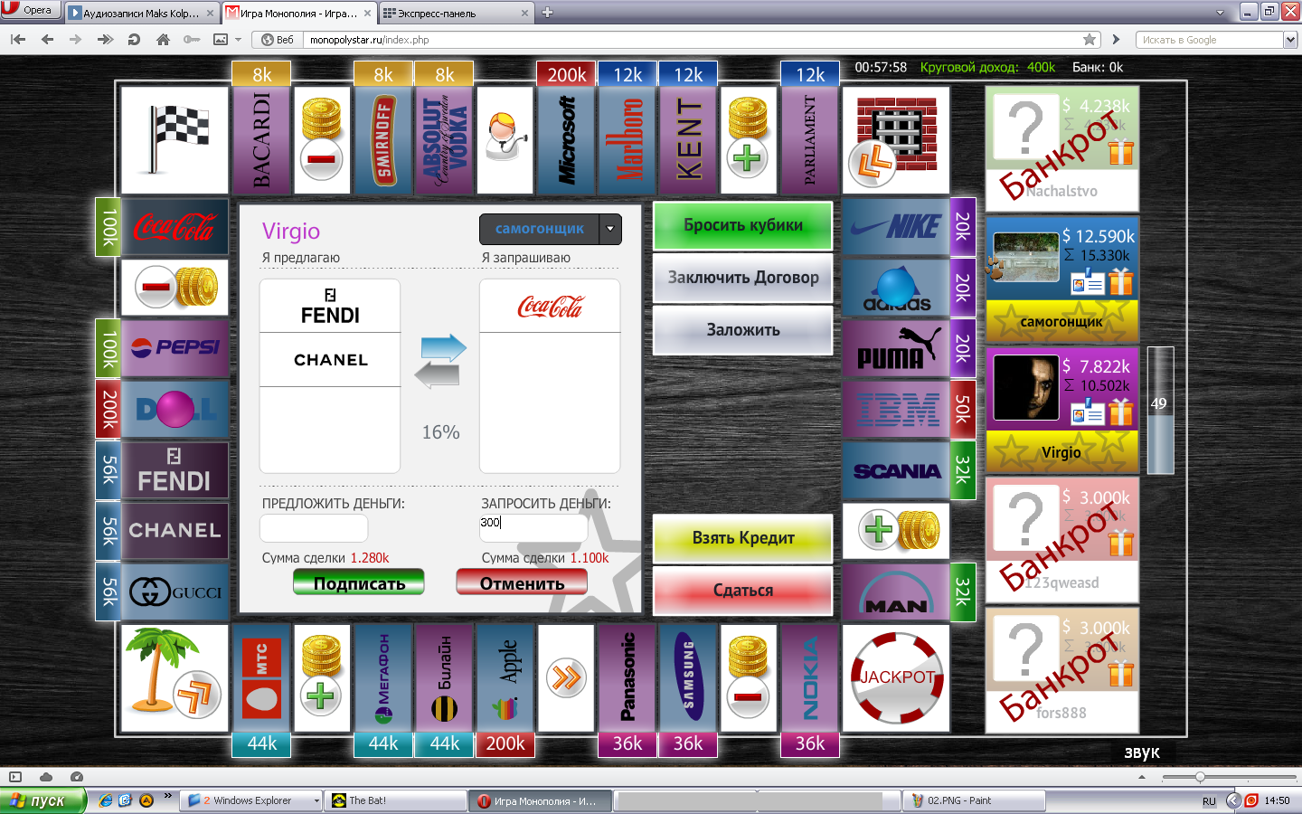This screenshot has width=1302, height=814.
Task: Switch to the Аудиозаписи Maks Kolp tab
Action: pyautogui.click(x=143, y=13)
